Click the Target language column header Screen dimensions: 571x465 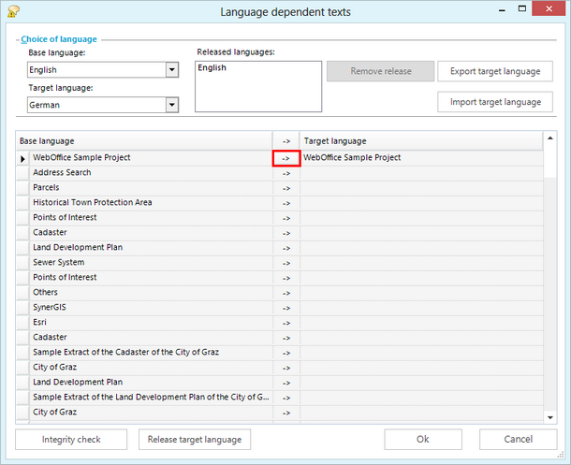pos(421,140)
